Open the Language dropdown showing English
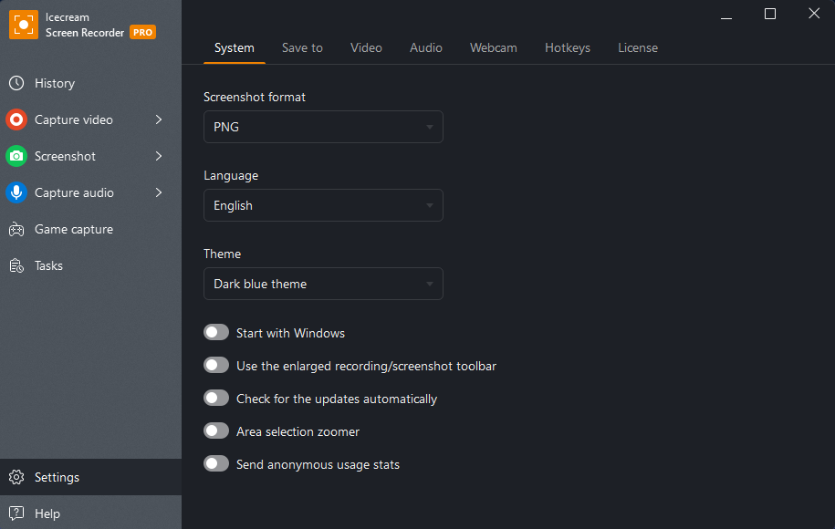Viewport: 835px width, 529px height. click(x=323, y=205)
